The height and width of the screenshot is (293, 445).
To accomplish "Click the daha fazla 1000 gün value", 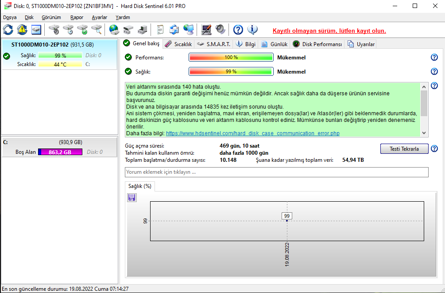I will coord(244,153).
